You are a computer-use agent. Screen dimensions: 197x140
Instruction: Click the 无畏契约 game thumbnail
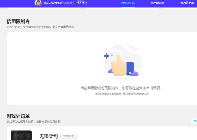(21, 135)
